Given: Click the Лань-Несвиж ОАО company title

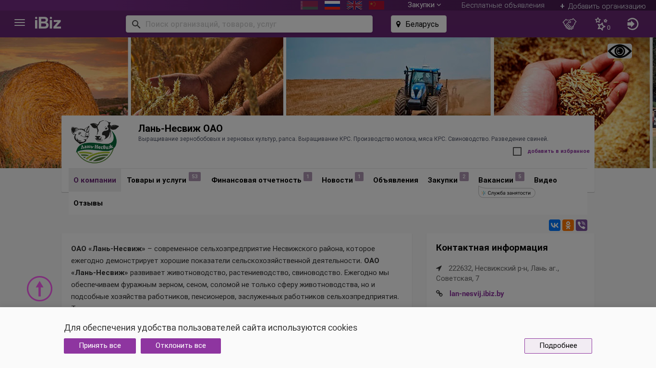Looking at the screenshot, I should coord(181,128).
